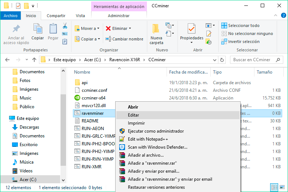Click the Cut scissors icon

click(x=65, y=26)
